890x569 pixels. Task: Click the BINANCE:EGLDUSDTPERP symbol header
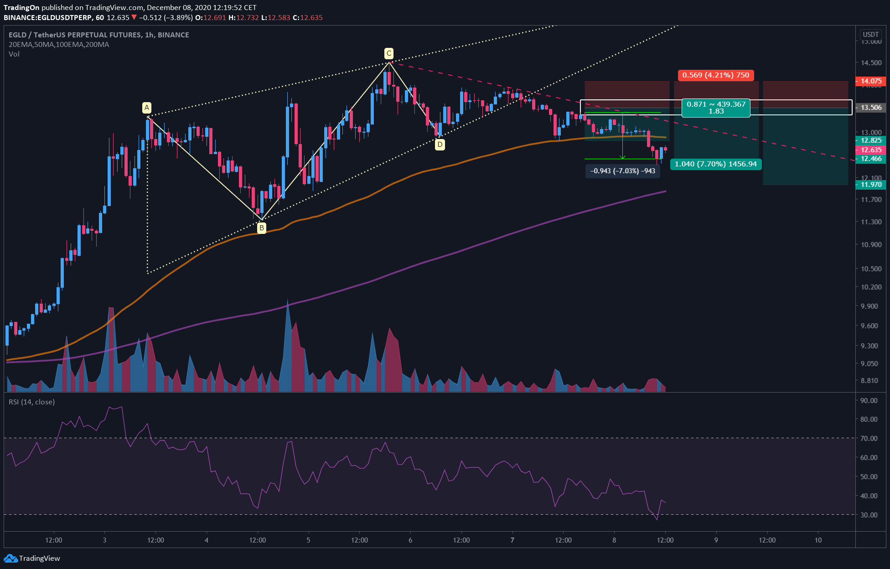point(48,17)
